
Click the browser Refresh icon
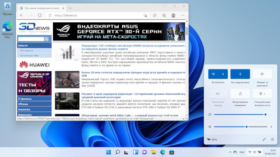[40, 15]
